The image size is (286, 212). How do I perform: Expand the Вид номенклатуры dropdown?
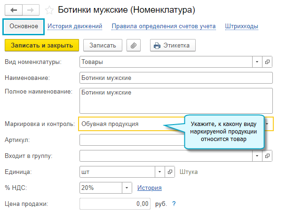coord(257,62)
